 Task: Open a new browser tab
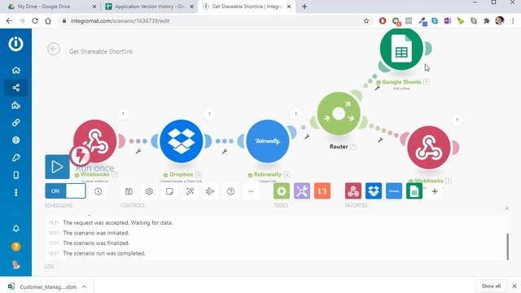point(304,7)
